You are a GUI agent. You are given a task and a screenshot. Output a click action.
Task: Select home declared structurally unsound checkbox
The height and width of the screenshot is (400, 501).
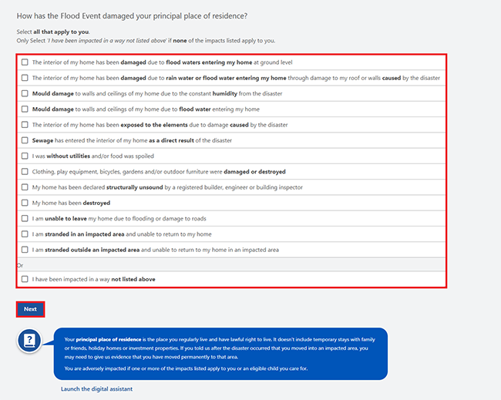pos(25,187)
